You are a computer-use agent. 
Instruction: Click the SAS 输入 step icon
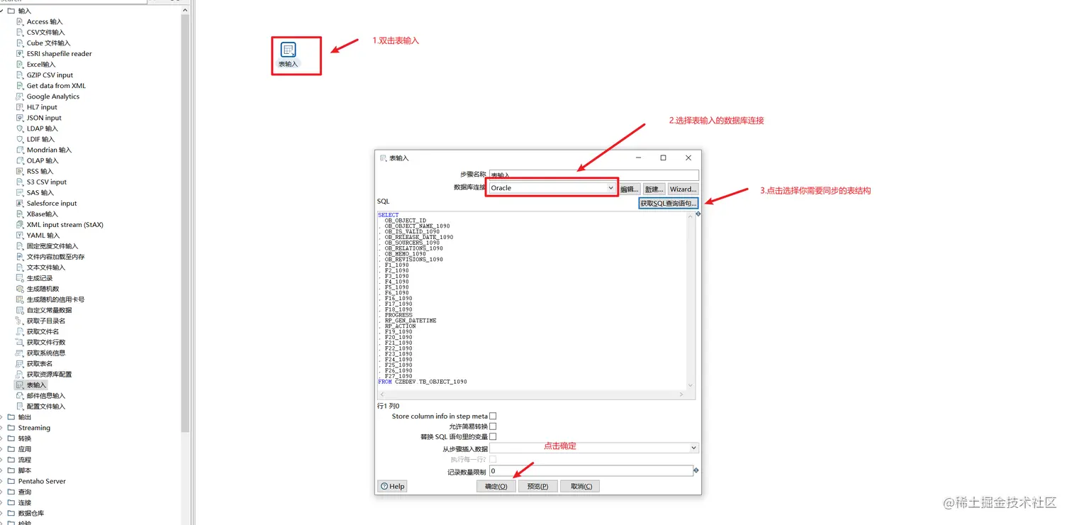click(20, 192)
